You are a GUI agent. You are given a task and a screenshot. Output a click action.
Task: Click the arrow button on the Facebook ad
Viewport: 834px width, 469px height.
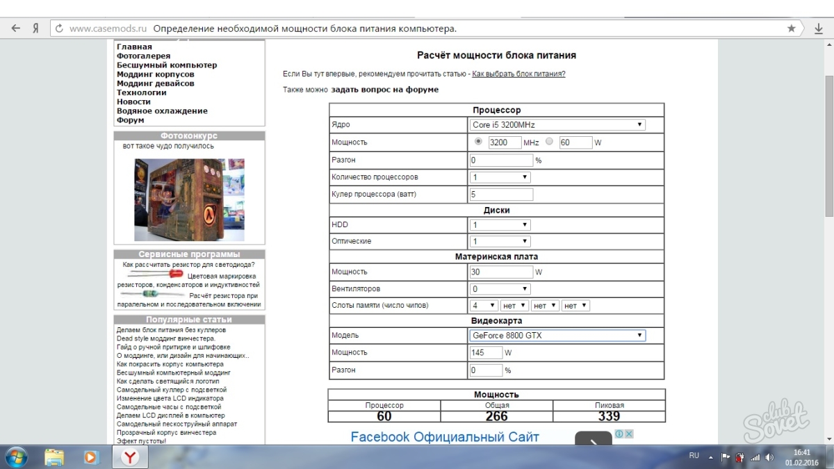pyautogui.click(x=594, y=440)
